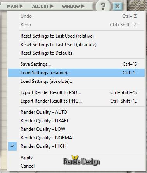Choose Render Quality - AUTO
The width and height of the screenshot is (147, 173).
coord(76,112)
